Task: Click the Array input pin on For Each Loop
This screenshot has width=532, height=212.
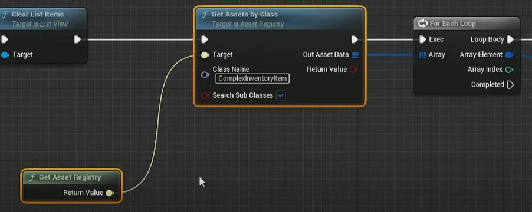Action: [422, 55]
